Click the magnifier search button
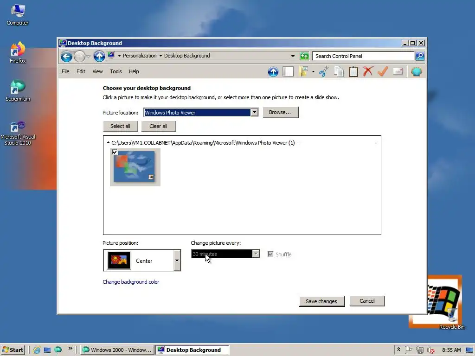The image size is (475, 356). point(420,56)
